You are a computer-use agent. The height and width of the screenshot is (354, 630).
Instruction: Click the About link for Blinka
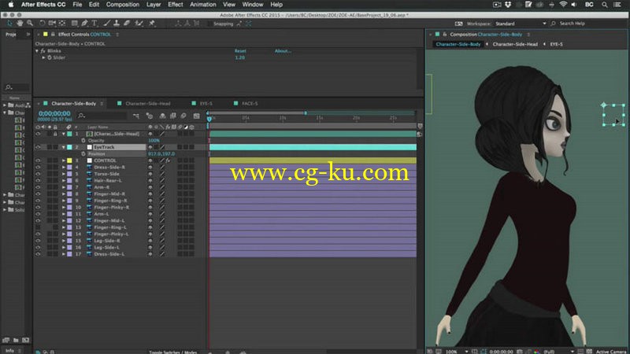(x=283, y=51)
